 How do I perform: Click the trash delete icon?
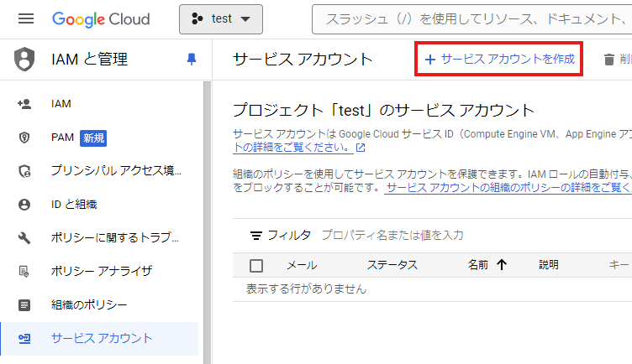609,60
